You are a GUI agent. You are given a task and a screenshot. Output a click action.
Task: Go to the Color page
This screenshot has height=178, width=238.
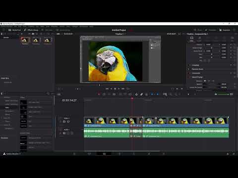[x=134, y=154]
